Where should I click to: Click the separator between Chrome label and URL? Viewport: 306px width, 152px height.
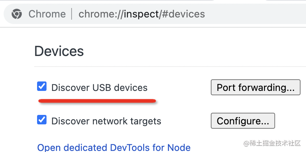tap(72, 14)
